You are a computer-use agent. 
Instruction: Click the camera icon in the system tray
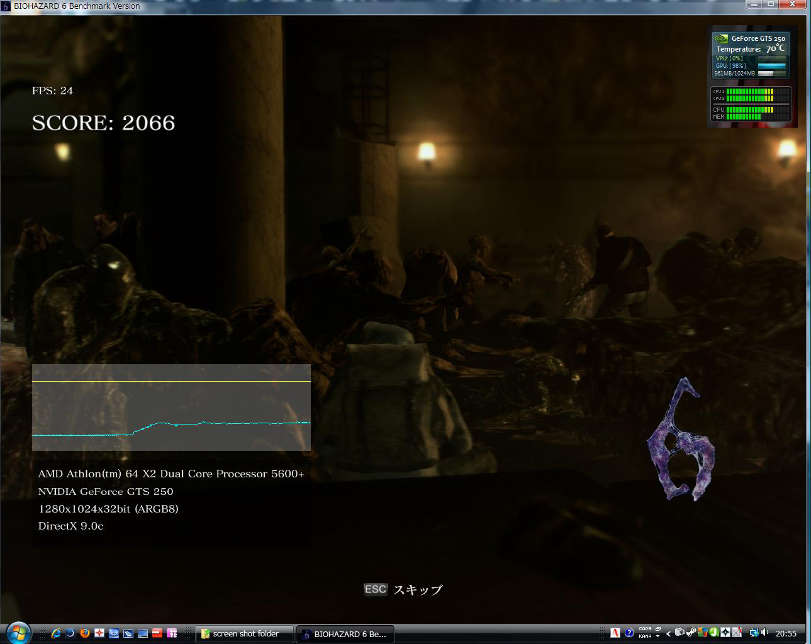tap(680, 633)
